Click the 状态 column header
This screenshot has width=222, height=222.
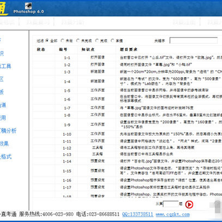coord(41,49)
